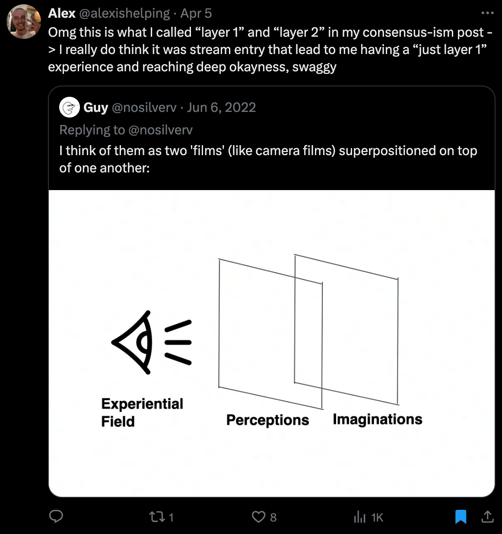The height and width of the screenshot is (534, 502).
Task: Open Alex's profile avatar picture
Action: pyautogui.click(x=24, y=22)
